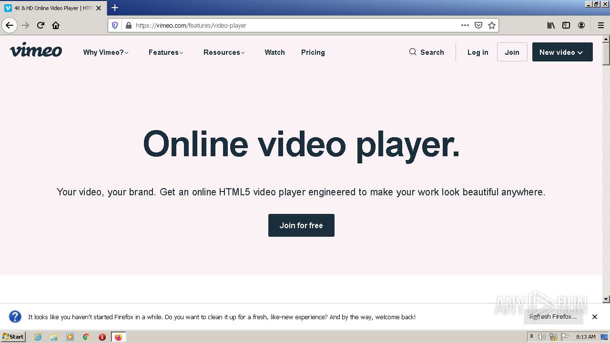Open the tracking protection shield icon
The image size is (610, 343).
(115, 25)
